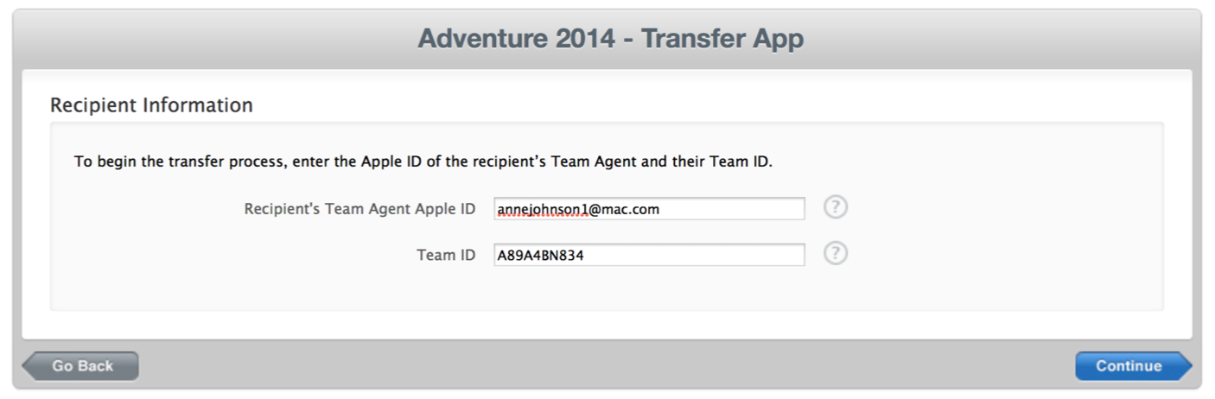Focus the Recipient's Team Agent Apple ID field
Viewport: 1215px width, 399px height.
point(648,209)
